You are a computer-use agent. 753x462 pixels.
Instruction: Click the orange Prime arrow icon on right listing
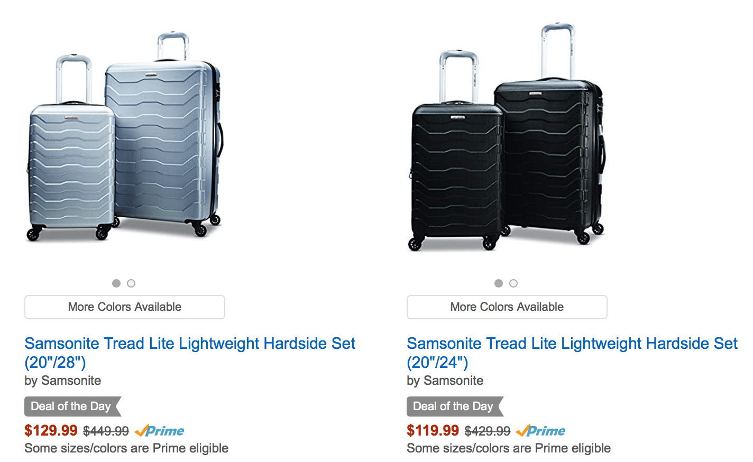coord(522,431)
